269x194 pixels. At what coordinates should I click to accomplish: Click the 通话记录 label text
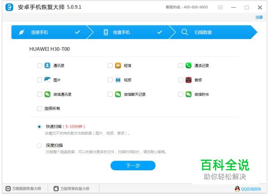(202, 66)
